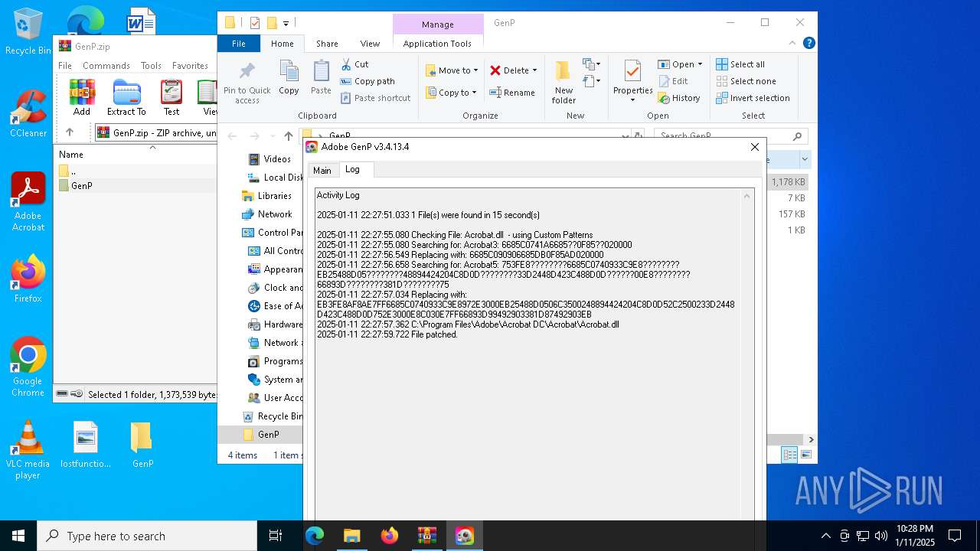
Task: Click WinRAR Test button
Action: point(171,97)
